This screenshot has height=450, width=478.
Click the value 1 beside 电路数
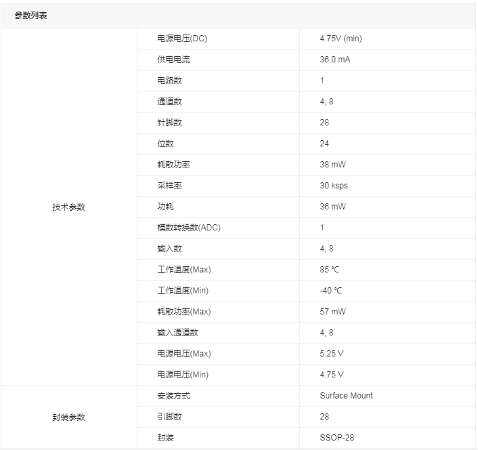[322, 81]
